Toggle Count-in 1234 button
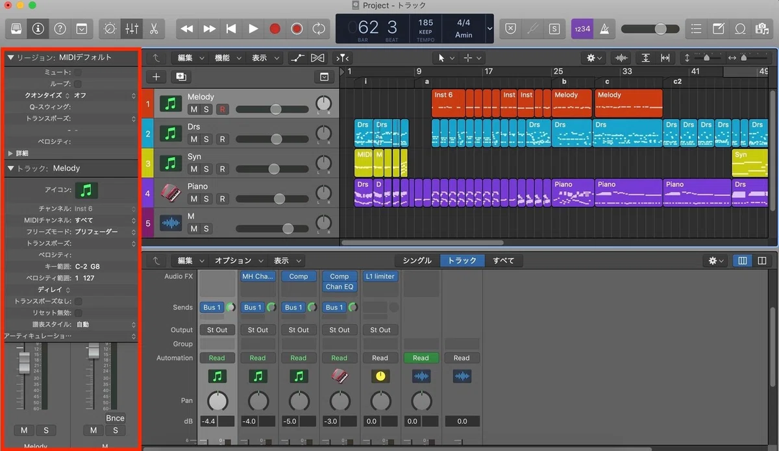Viewport: 779px width, 451px height. [x=582, y=29]
